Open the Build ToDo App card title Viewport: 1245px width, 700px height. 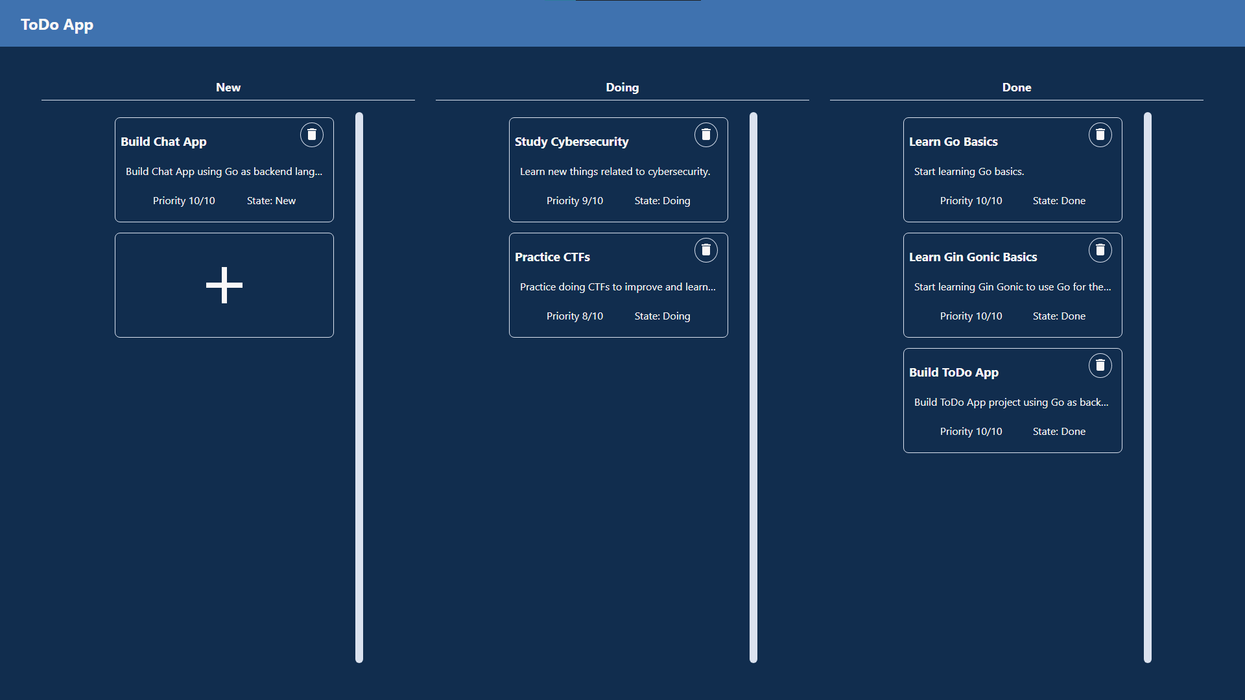[x=954, y=372]
